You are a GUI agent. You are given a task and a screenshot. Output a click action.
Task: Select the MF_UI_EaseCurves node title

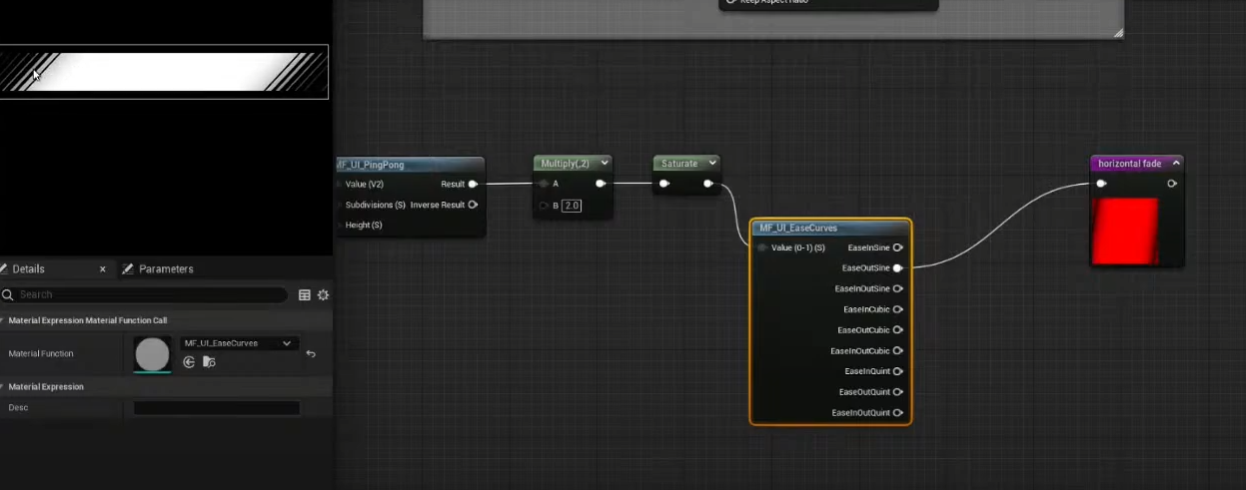pyautogui.click(x=798, y=229)
